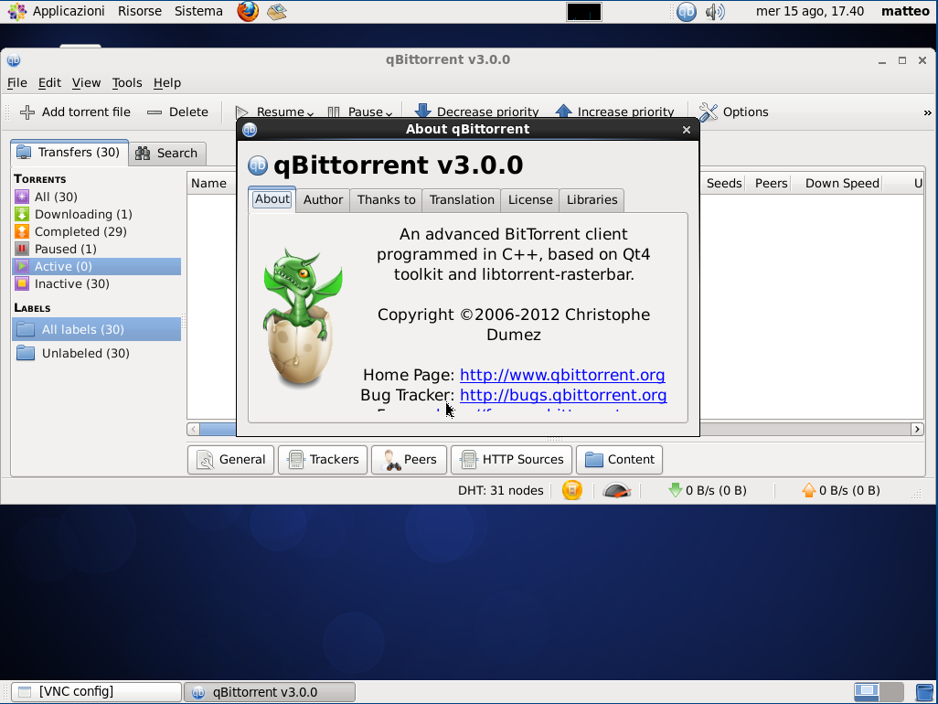
Task: Open the Pause button dropdown arrow
Action: pyautogui.click(x=389, y=113)
